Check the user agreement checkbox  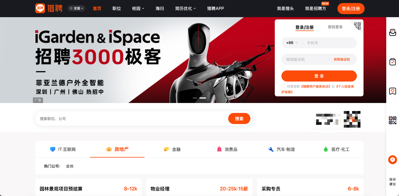coord(283,86)
